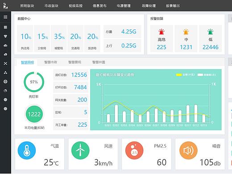Select the 15% 公安局 data tile
Screen dimensions: 232x174
pyautogui.click(x=42, y=38)
